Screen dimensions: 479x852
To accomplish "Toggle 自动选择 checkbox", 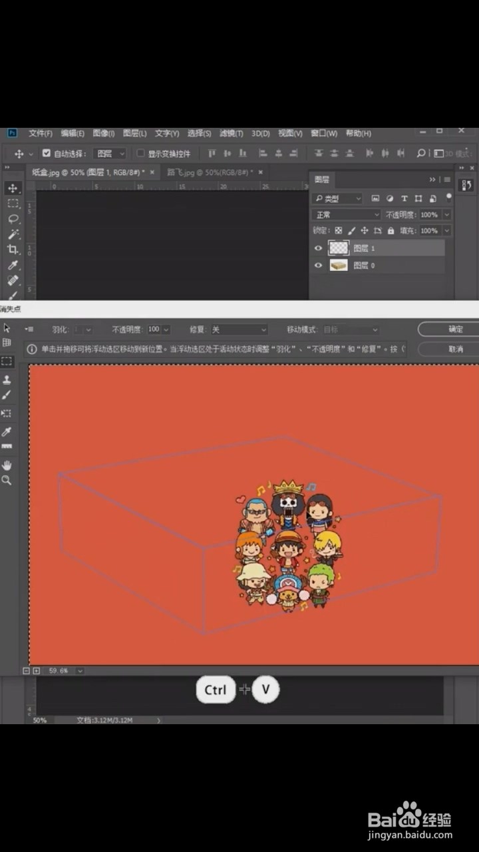I will pos(47,153).
